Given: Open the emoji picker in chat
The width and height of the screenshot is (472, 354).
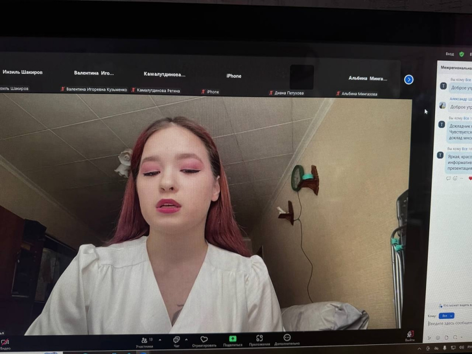Looking at the screenshot, I should (438, 338).
